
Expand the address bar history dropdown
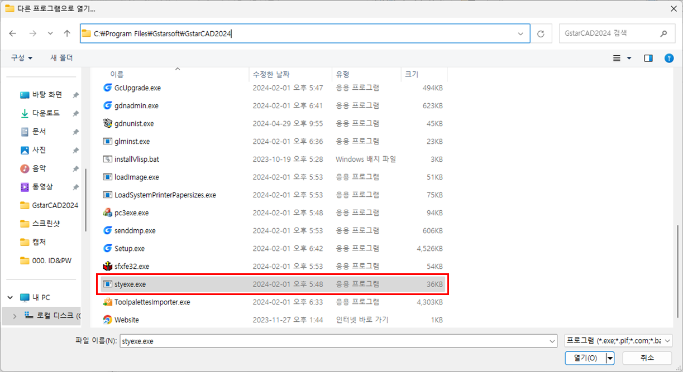tap(520, 33)
